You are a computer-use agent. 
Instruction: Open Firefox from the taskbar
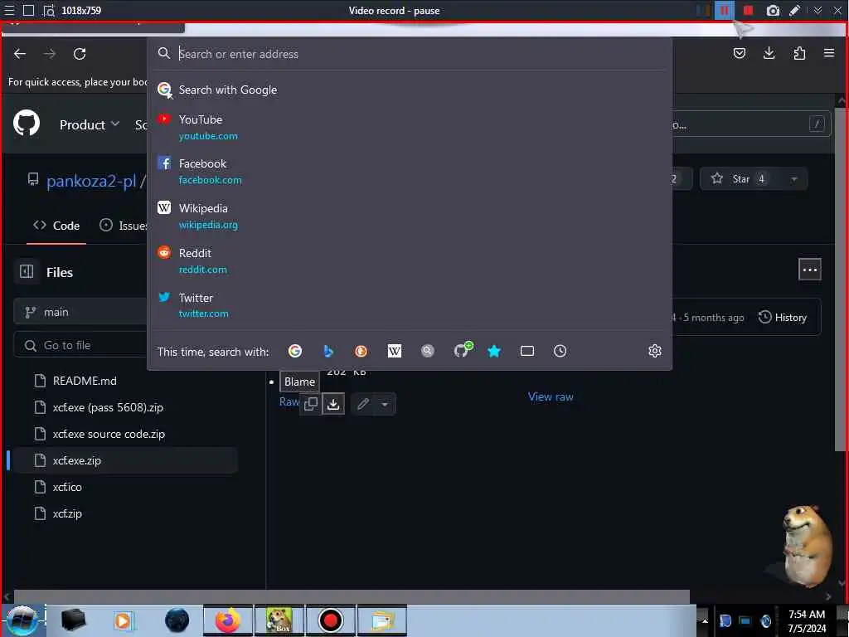(228, 620)
